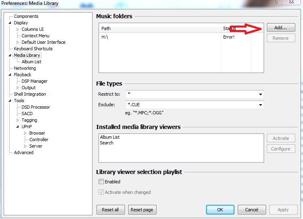
Task: Select Search in viewers list
Action: click(107, 143)
